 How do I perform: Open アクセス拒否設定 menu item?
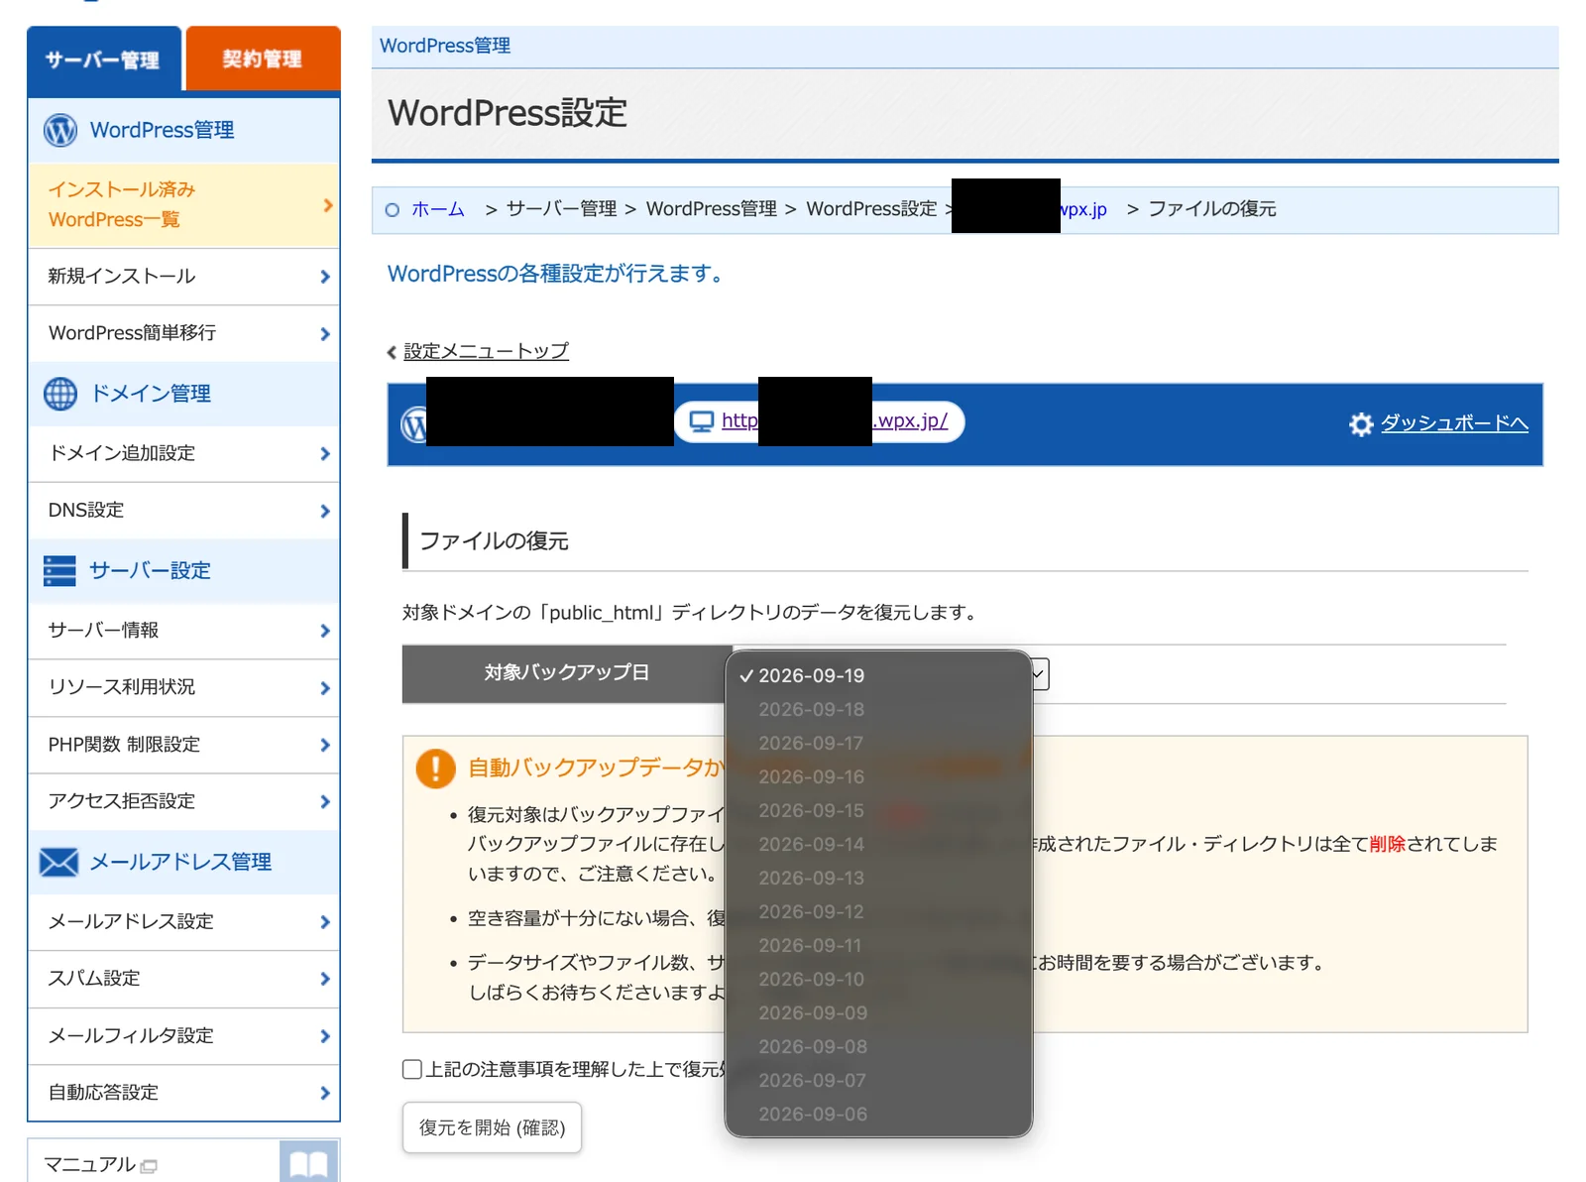click(184, 801)
